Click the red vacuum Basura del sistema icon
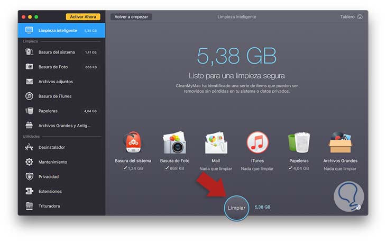Screen dimensions: 386x241 [x=133, y=142]
